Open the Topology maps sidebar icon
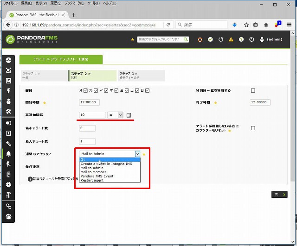 pyautogui.click(x=8, y=70)
